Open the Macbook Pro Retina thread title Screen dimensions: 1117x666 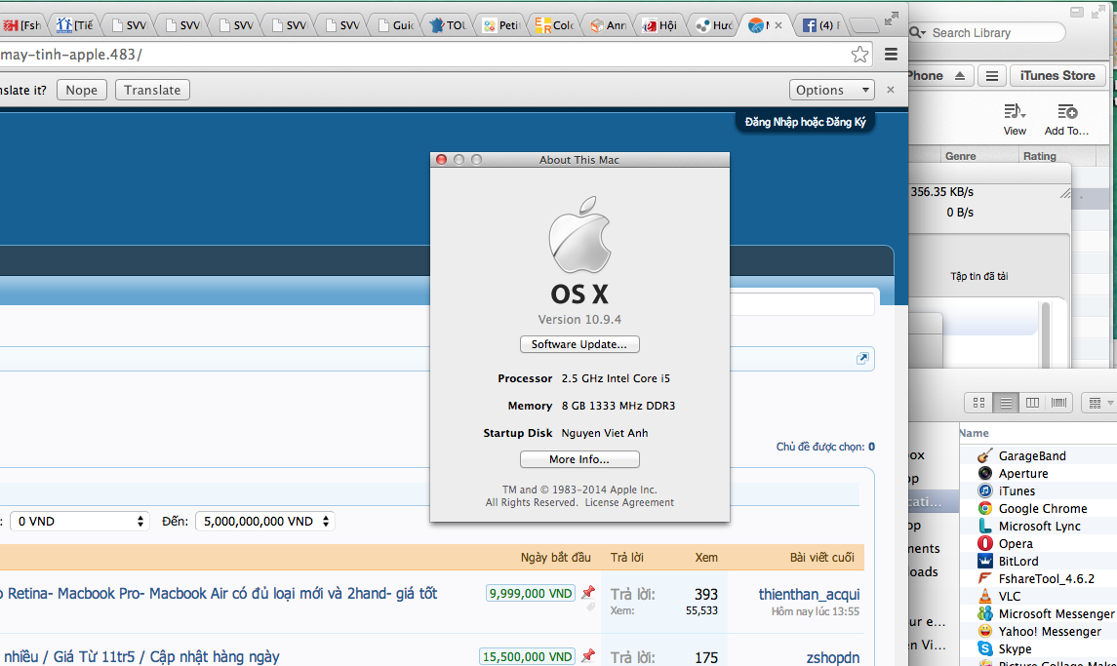[219, 593]
